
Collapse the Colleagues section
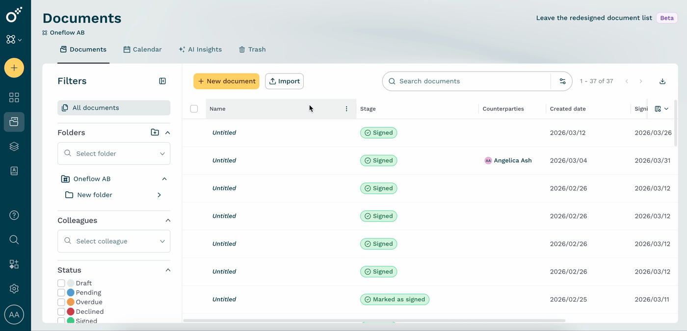(x=168, y=220)
